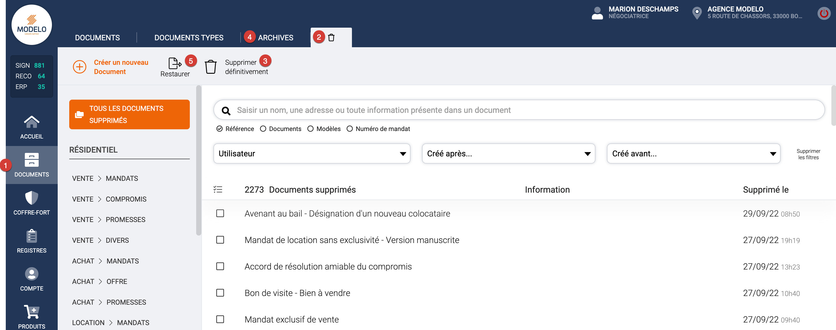Open Registres clipboard icon
This screenshot has height=330, width=836.
pyautogui.click(x=31, y=236)
